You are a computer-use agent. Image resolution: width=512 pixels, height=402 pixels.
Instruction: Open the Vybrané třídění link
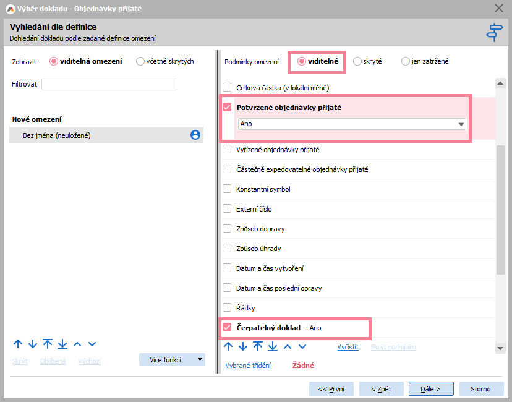[248, 366]
